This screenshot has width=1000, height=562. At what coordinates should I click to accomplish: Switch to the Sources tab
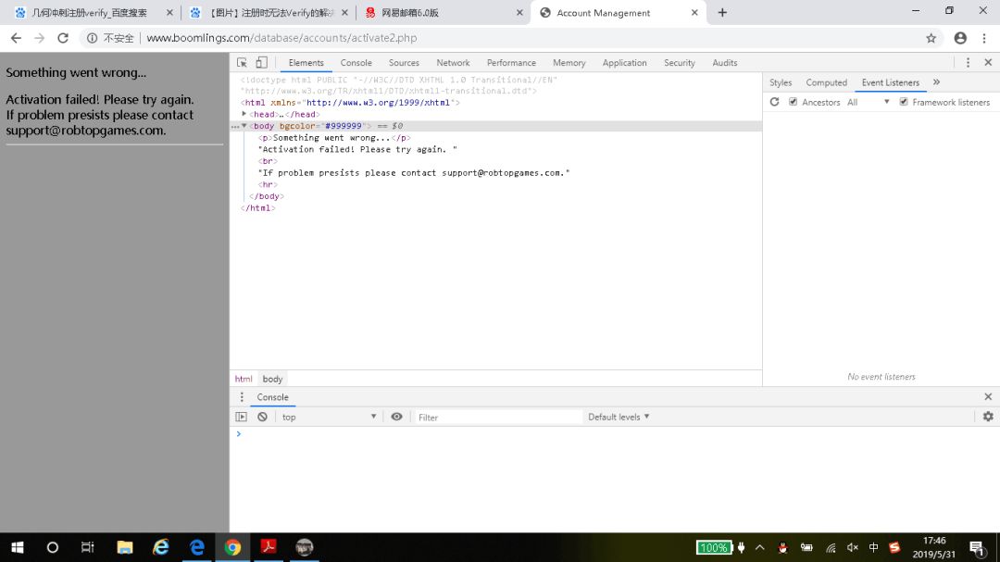point(404,63)
